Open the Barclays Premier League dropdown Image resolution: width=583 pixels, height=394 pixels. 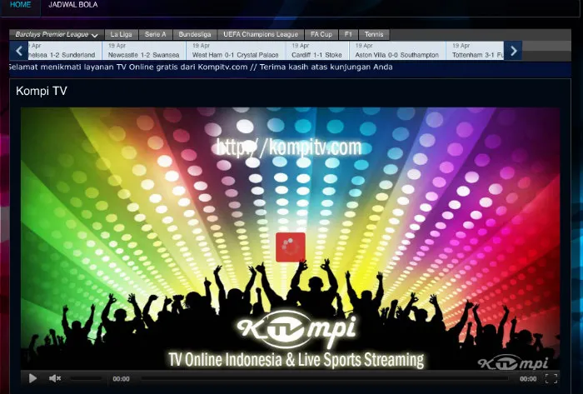[57, 35]
